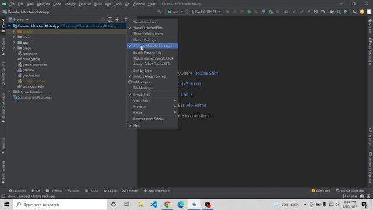Screen dimensions: 373x210
Task: Click the Project panel gear options icon
Action: coord(126,19)
